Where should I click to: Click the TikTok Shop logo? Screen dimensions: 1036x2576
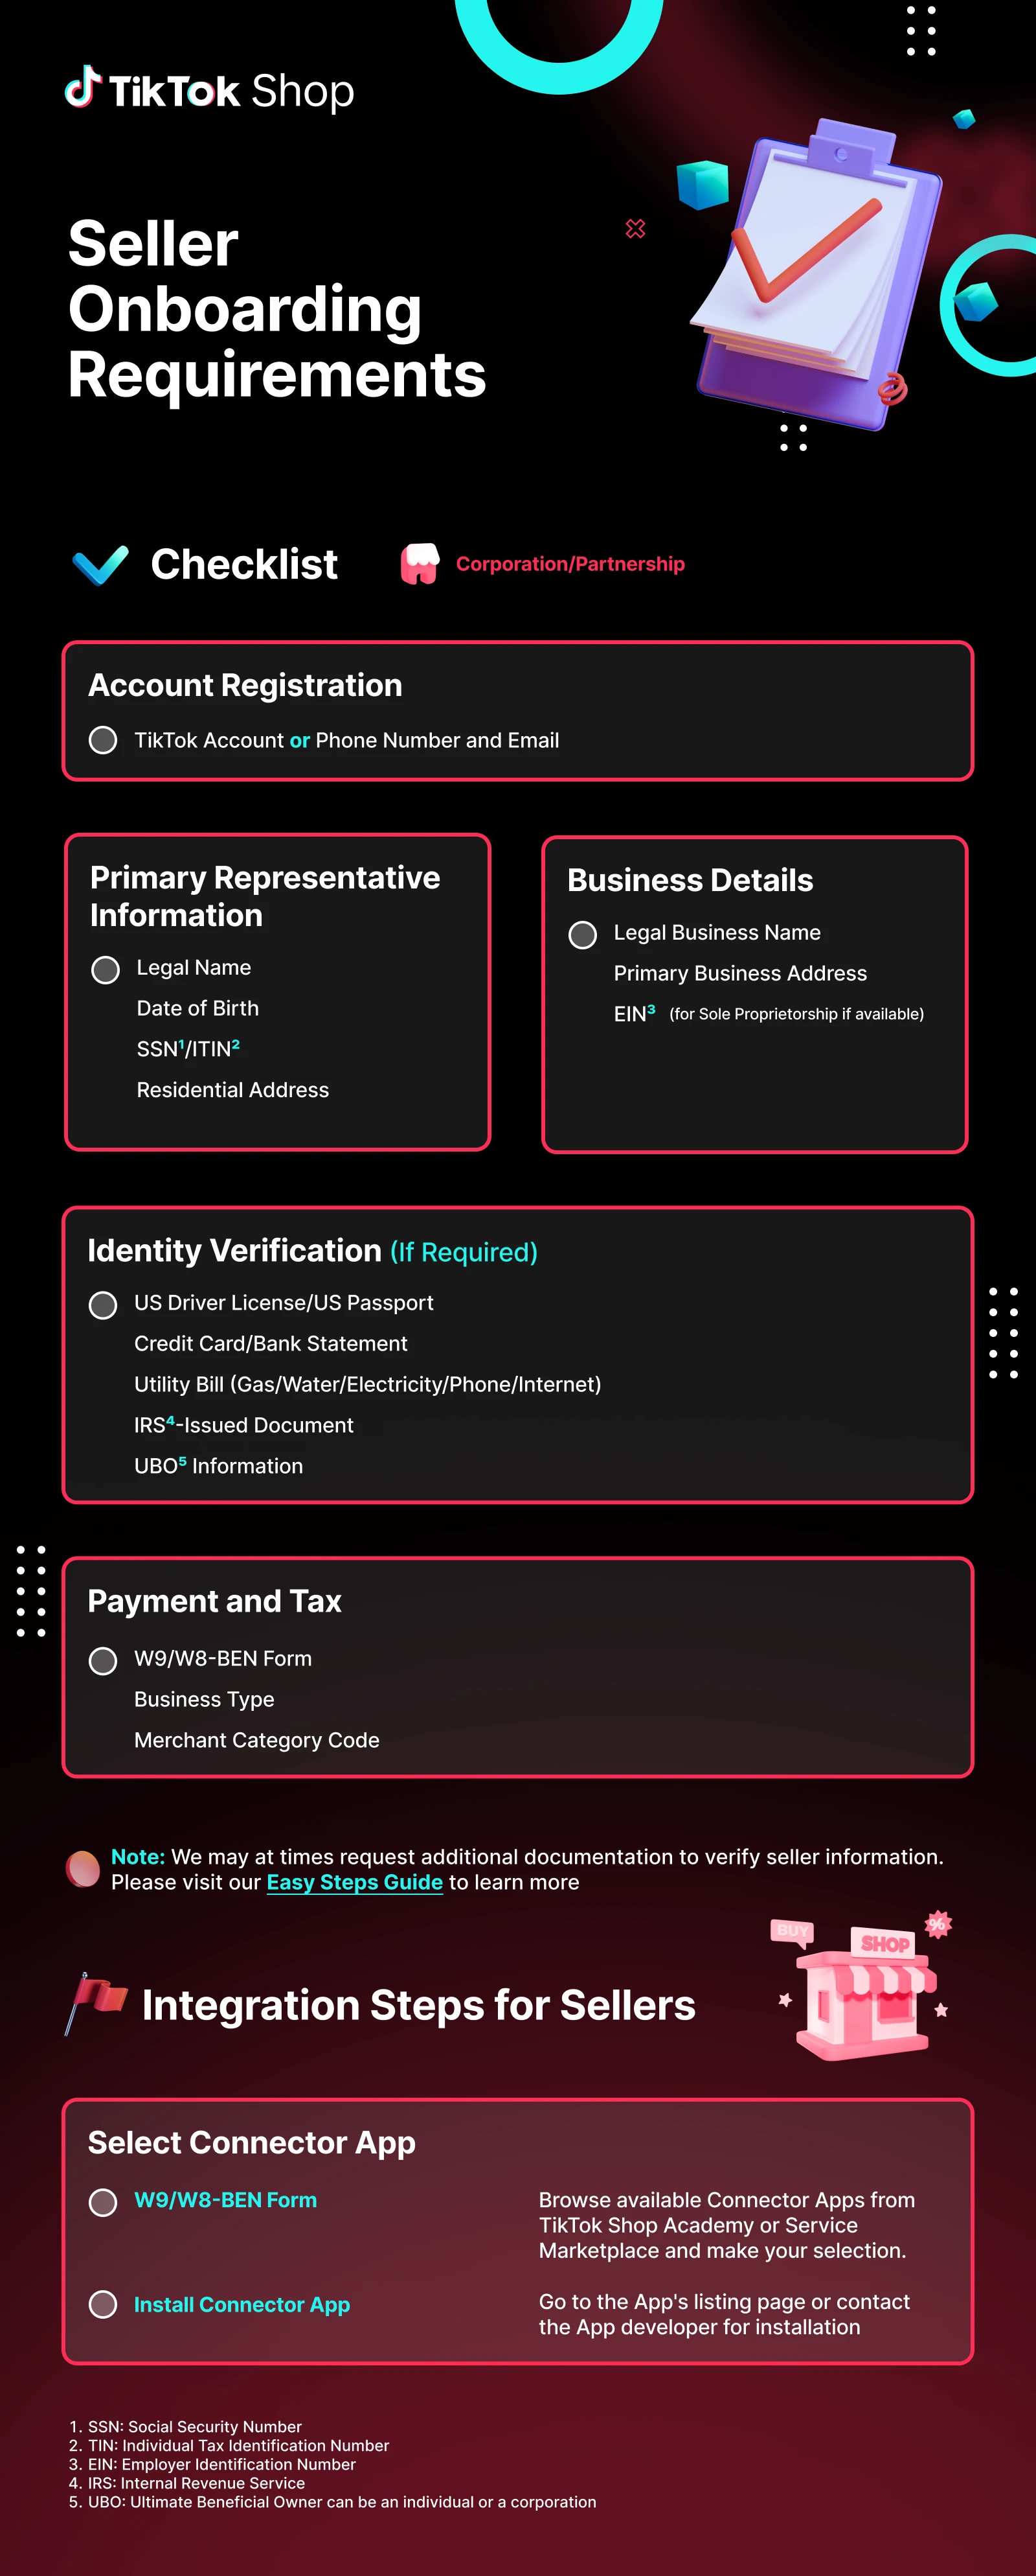coord(210,90)
